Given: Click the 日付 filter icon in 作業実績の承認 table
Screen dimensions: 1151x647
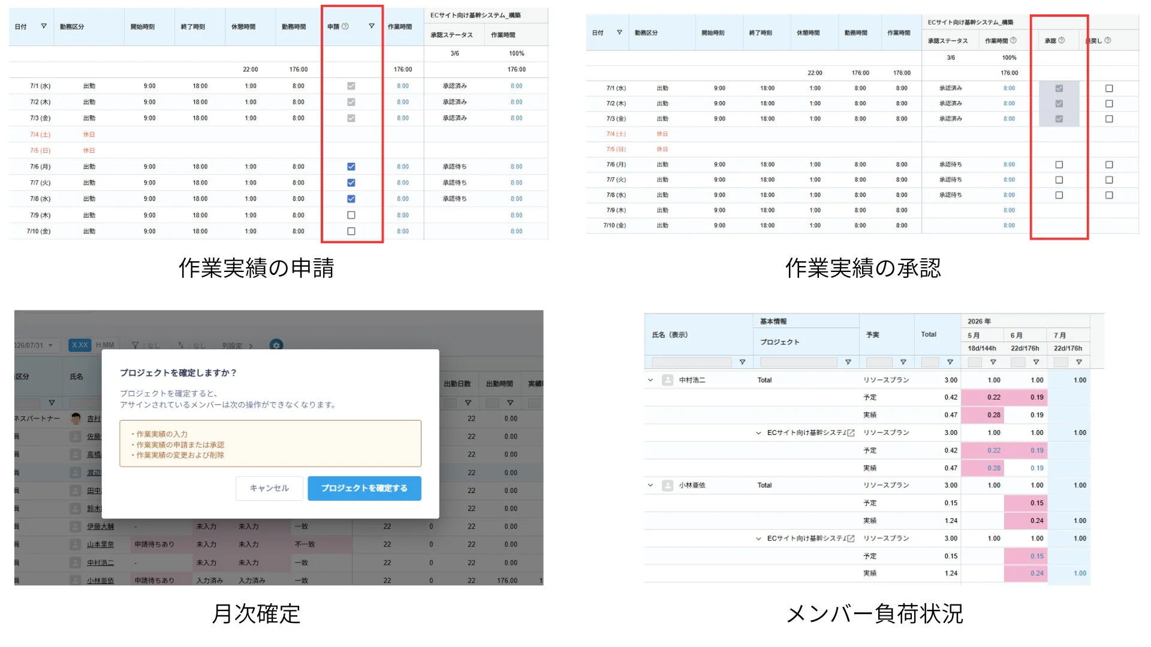Looking at the screenshot, I should tap(619, 33).
